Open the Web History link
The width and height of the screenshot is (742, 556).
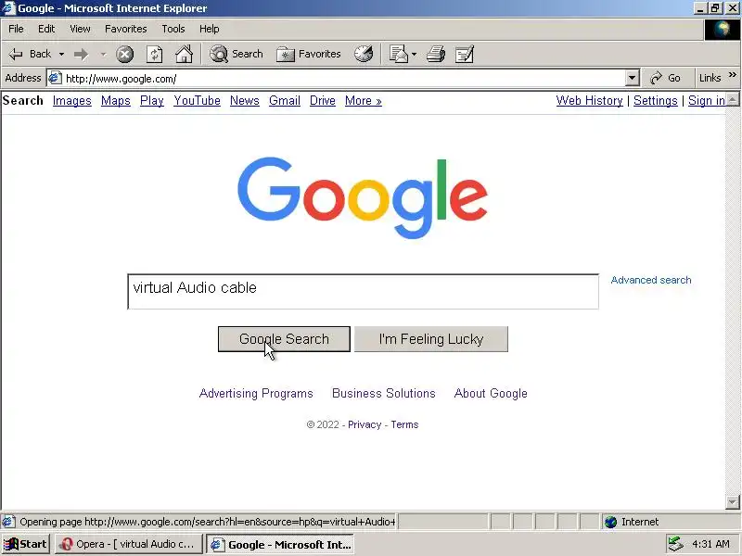coord(589,101)
